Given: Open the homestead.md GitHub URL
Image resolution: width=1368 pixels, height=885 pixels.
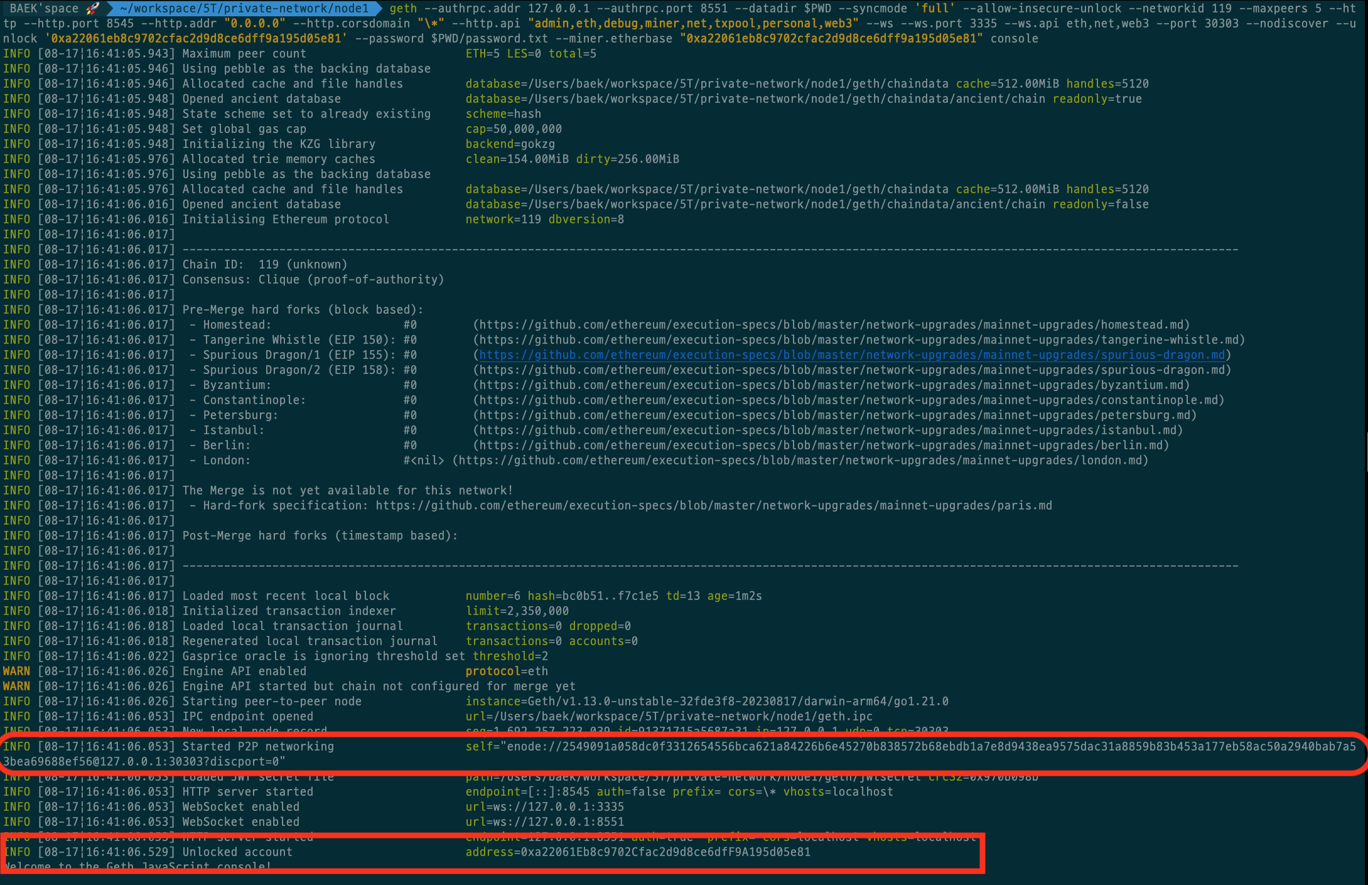Looking at the screenshot, I should point(831,324).
